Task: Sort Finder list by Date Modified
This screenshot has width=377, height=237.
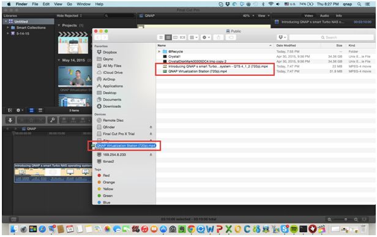Action: point(297,45)
